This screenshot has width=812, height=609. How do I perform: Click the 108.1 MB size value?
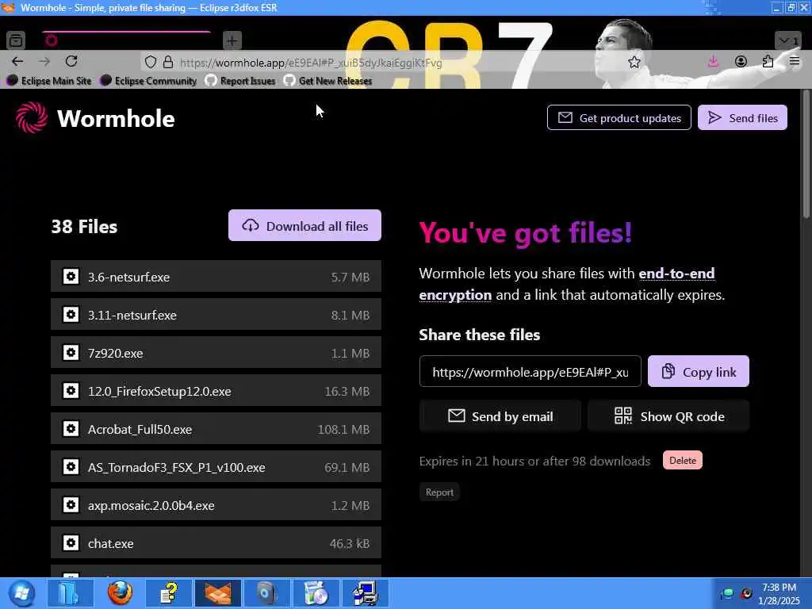click(x=343, y=429)
